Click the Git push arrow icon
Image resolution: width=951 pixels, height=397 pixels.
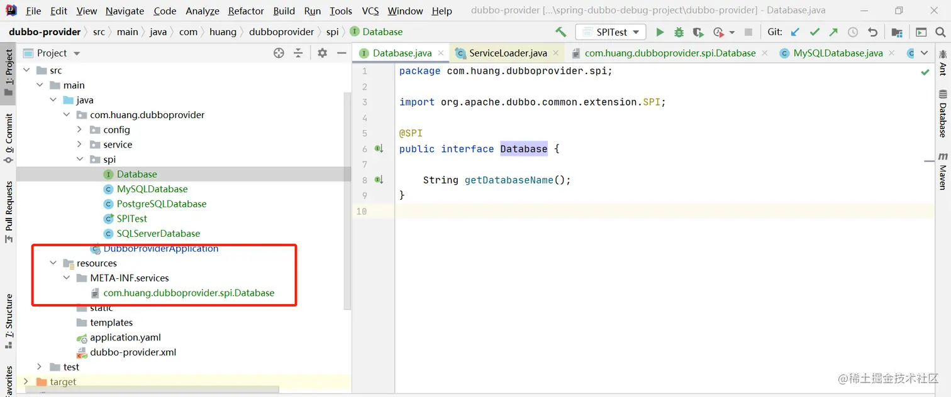tap(833, 32)
